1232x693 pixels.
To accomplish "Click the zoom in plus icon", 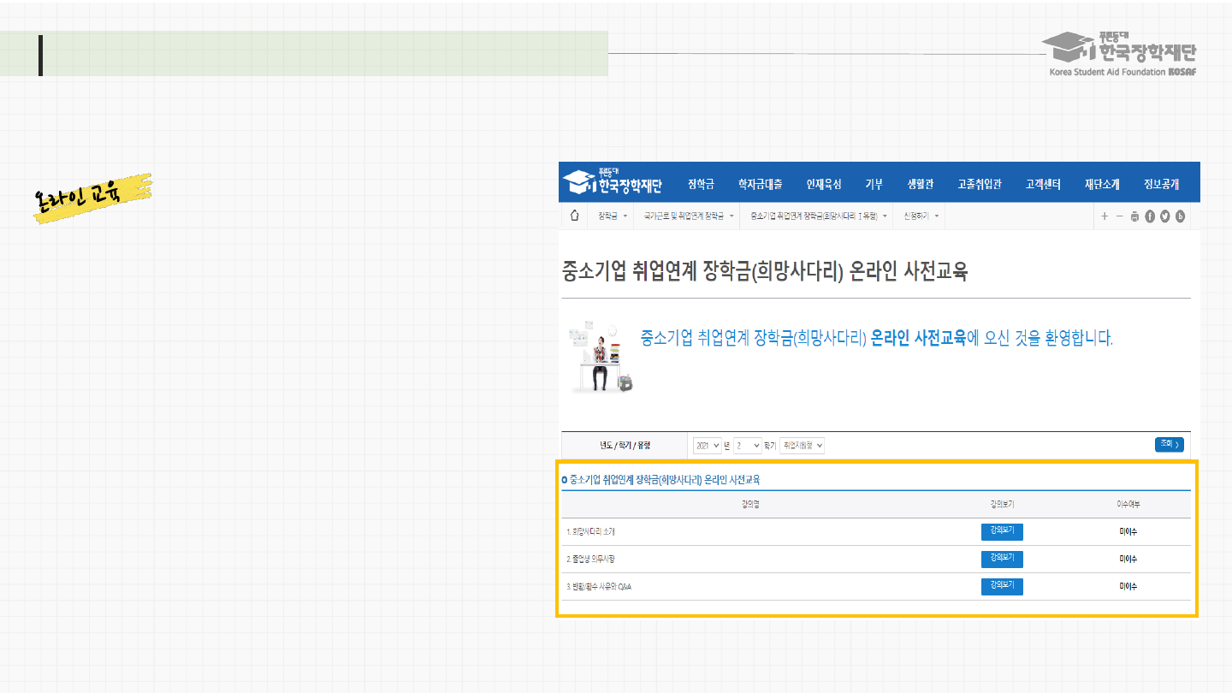I will pos(1105,216).
